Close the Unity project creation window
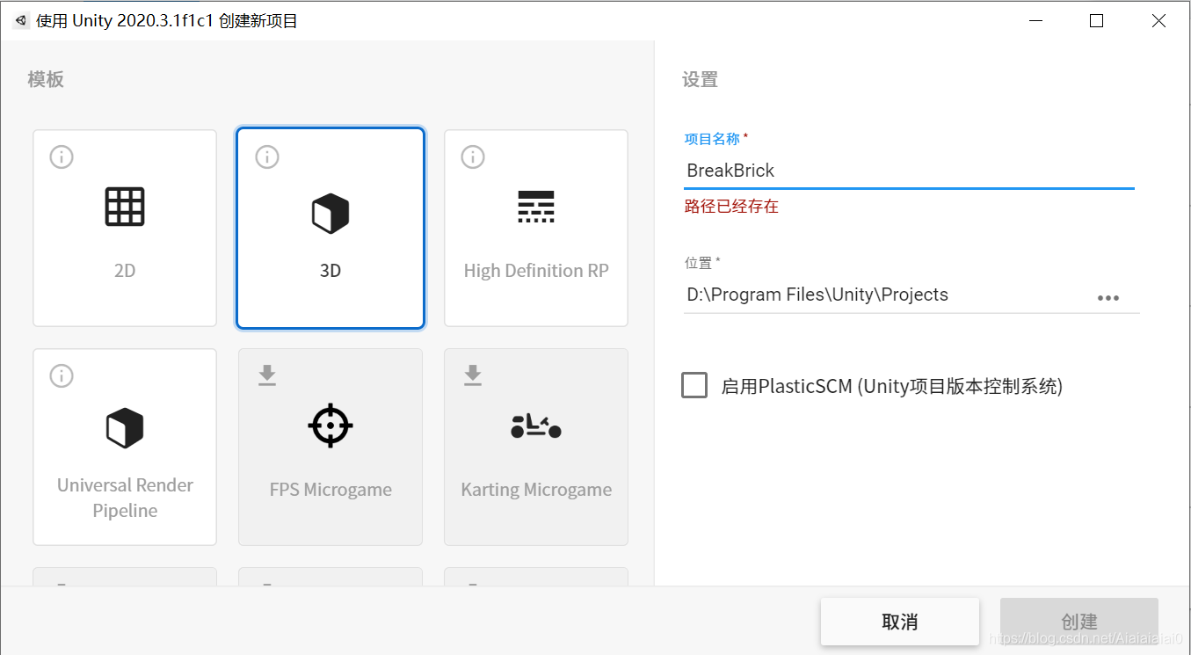 [x=1158, y=20]
